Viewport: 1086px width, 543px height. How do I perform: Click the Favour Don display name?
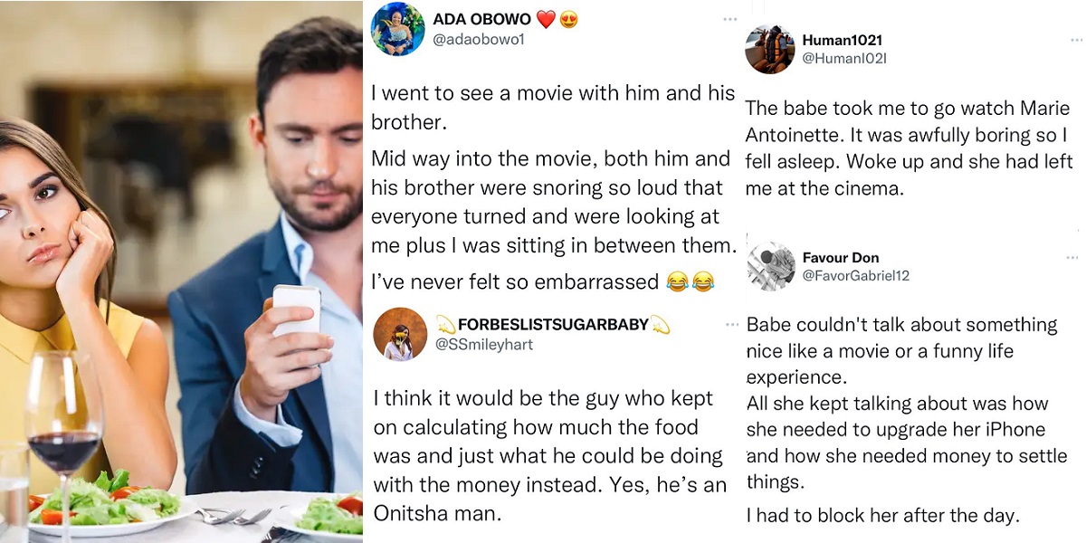coord(840,258)
